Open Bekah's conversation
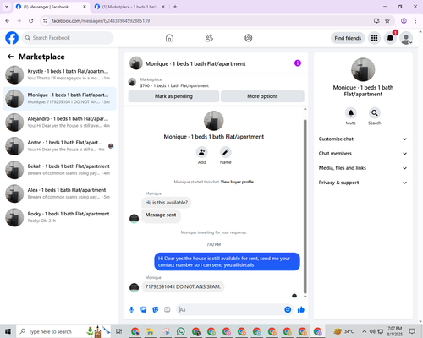The height and width of the screenshot is (338, 423). coord(59,170)
